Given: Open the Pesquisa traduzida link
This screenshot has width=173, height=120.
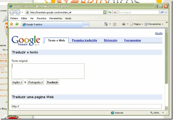Looking at the screenshot, I should pyautogui.click(x=85, y=40).
